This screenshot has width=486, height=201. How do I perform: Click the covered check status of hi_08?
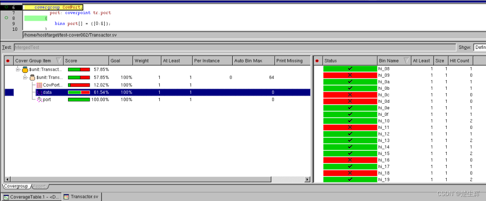pyautogui.click(x=350, y=69)
